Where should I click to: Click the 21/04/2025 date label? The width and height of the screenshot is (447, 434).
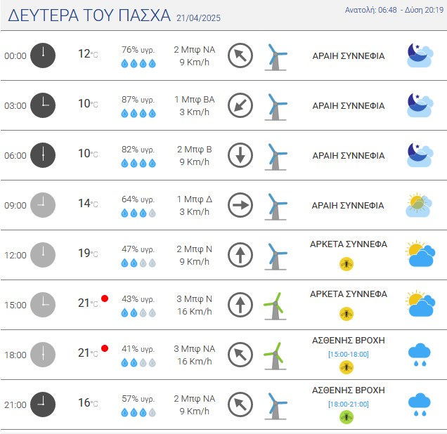pyautogui.click(x=198, y=18)
